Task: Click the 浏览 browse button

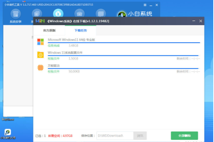Action: [x=140, y=136]
